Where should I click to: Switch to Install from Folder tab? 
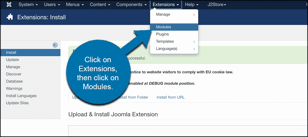pos(133,97)
